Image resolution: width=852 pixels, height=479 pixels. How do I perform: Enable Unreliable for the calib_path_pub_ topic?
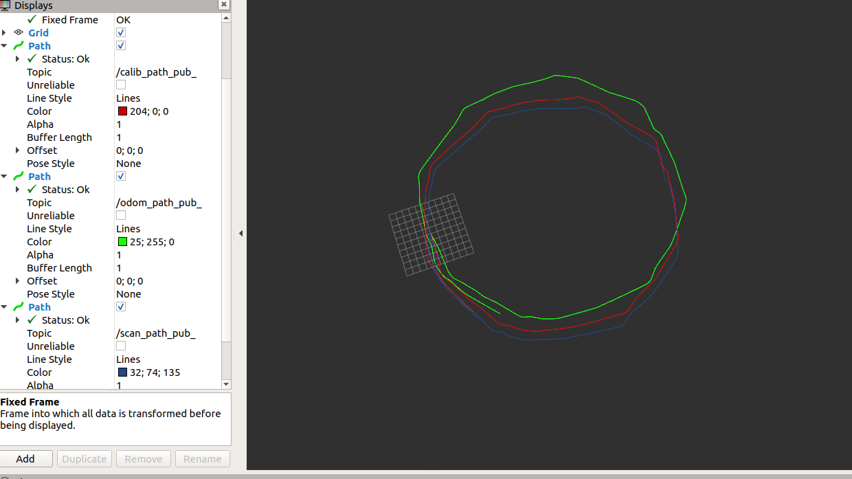pos(121,85)
